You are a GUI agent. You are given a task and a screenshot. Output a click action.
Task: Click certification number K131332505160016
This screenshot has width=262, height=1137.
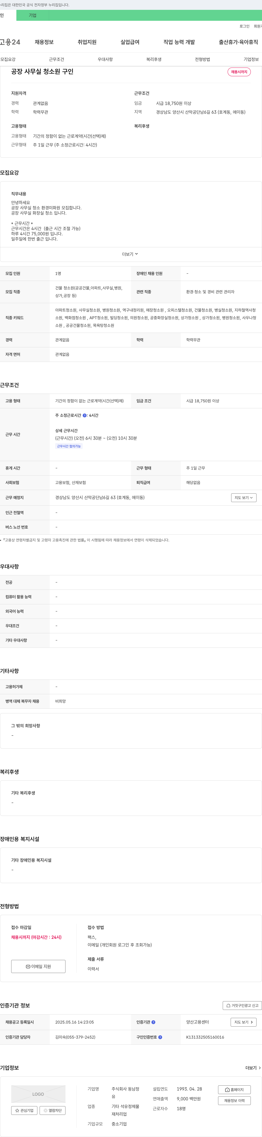[x=205, y=1037]
